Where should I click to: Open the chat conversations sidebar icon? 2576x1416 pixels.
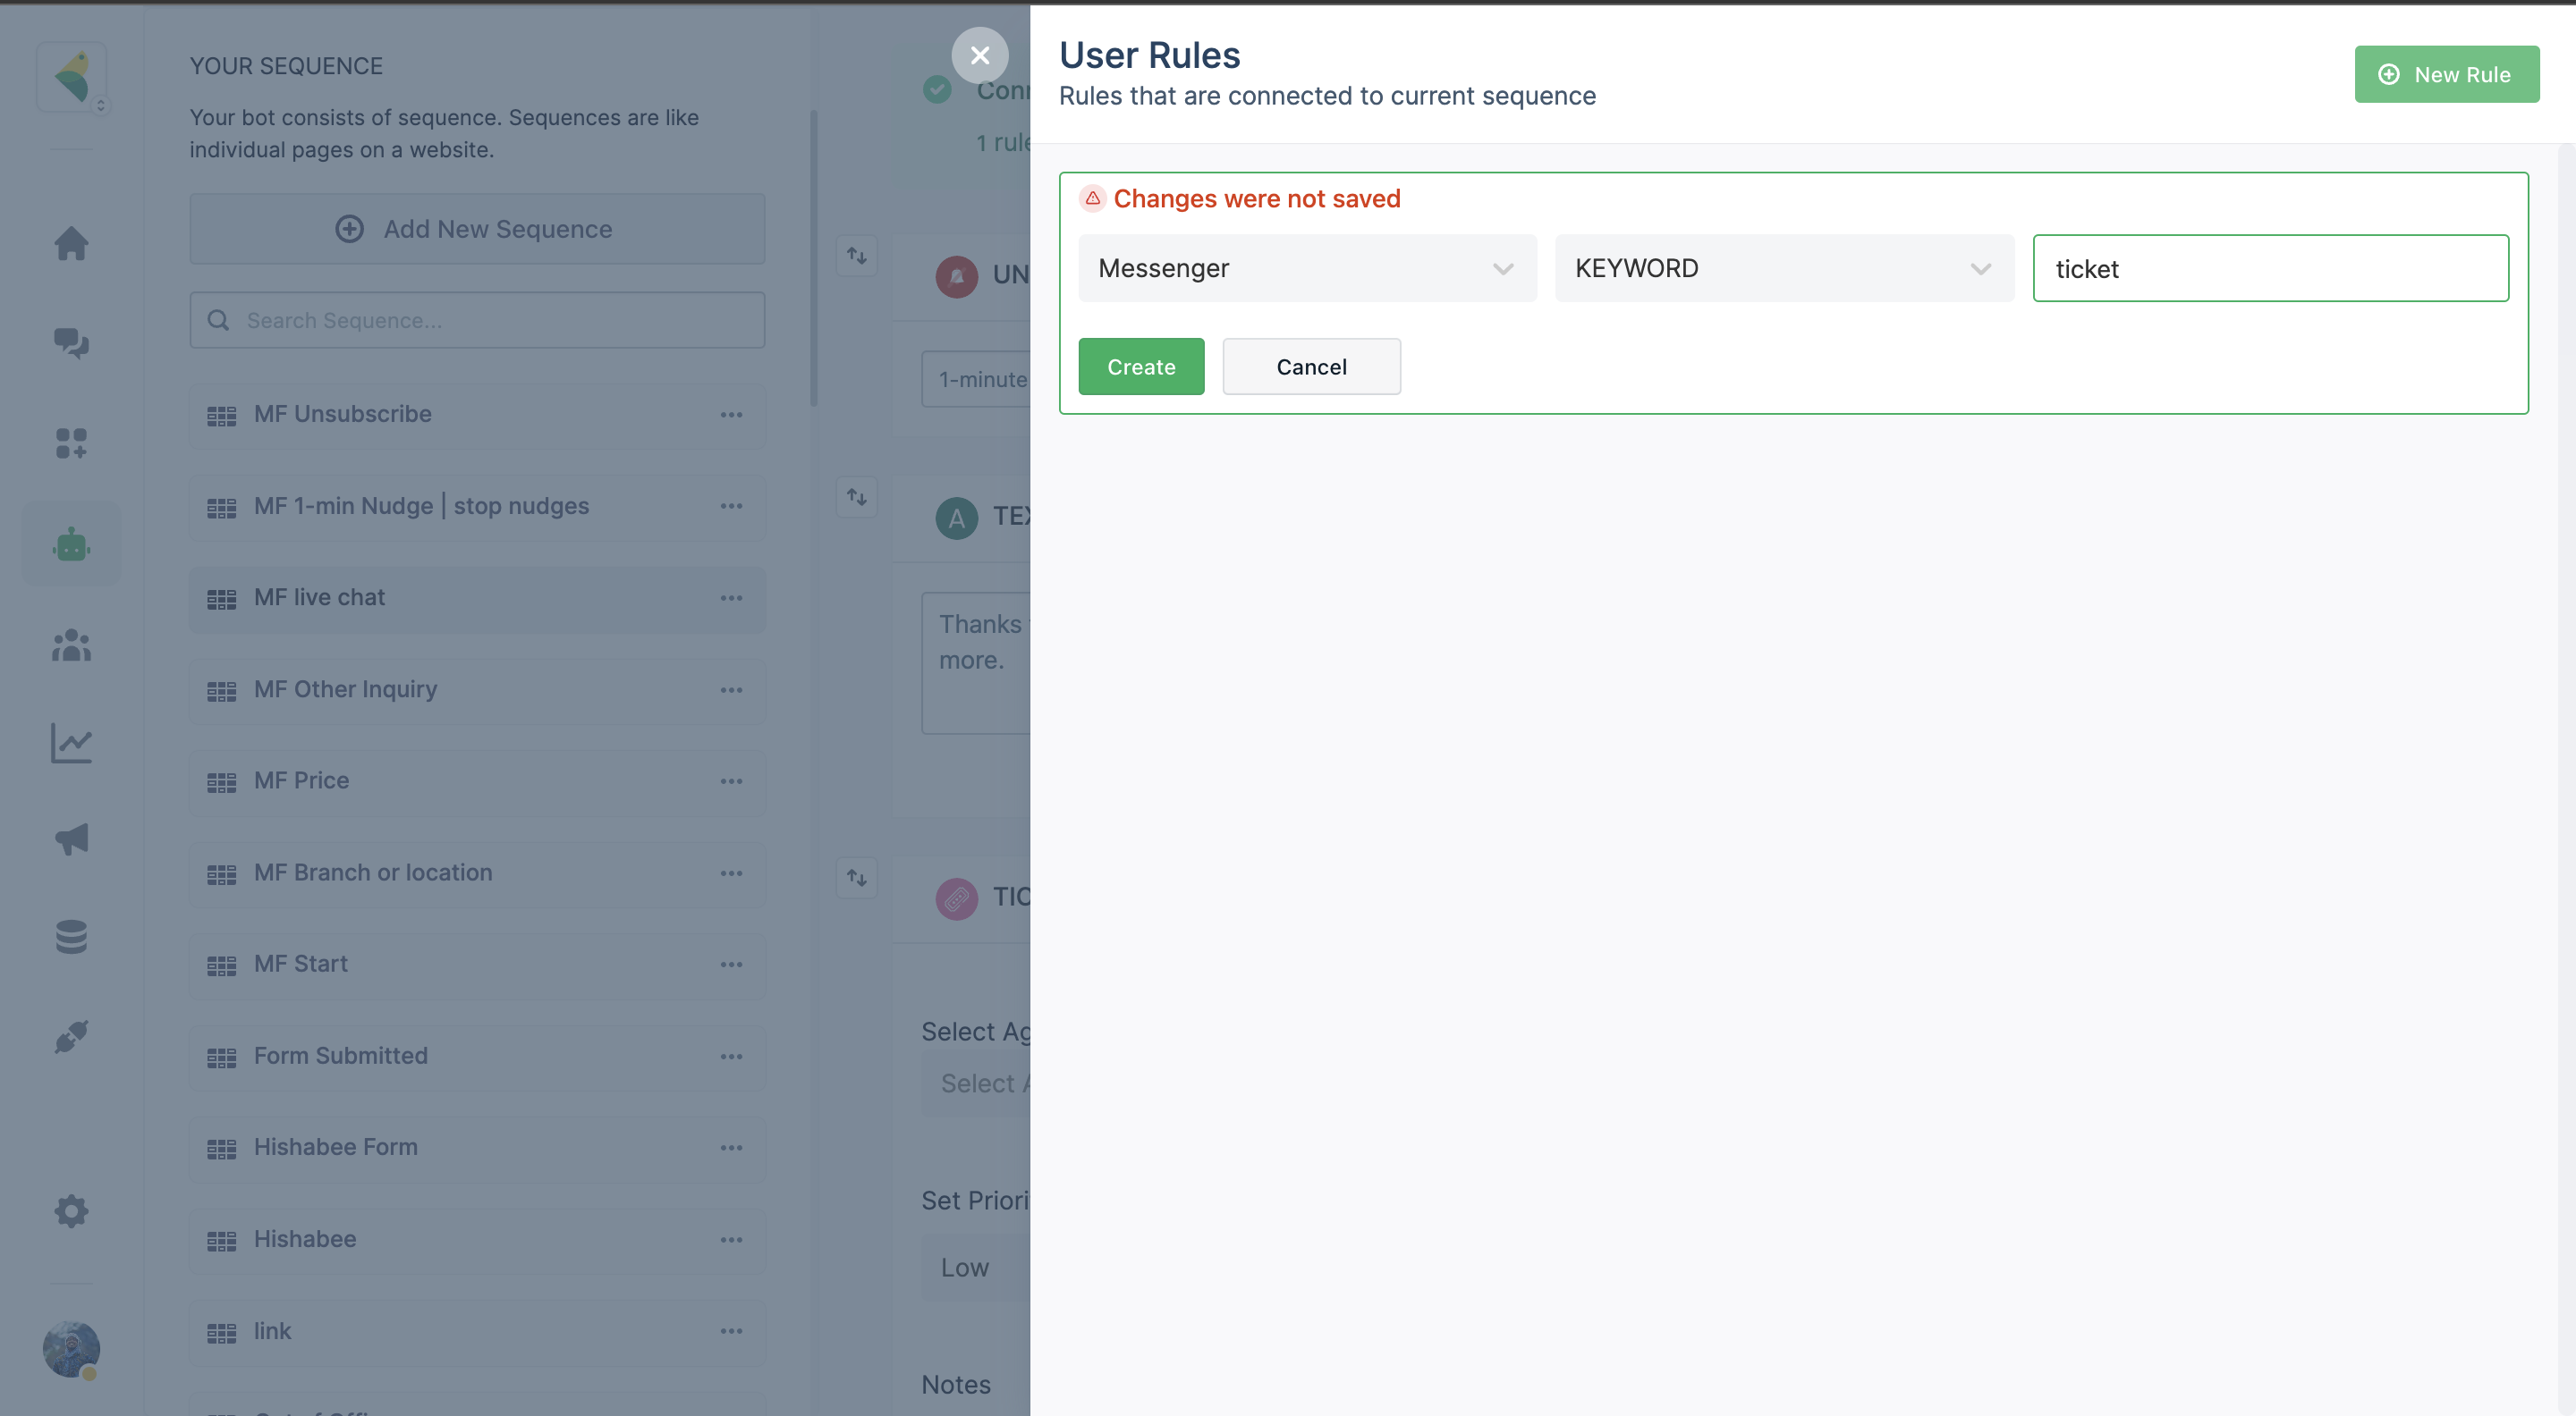coord(71,342)
